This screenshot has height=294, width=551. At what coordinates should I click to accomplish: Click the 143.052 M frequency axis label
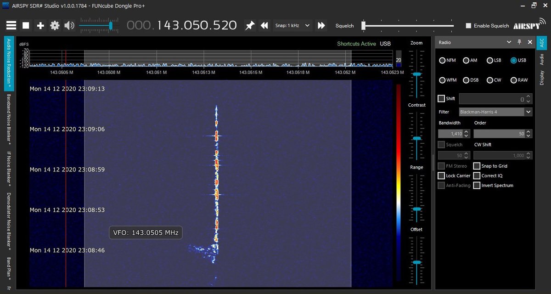click(345, 72)
